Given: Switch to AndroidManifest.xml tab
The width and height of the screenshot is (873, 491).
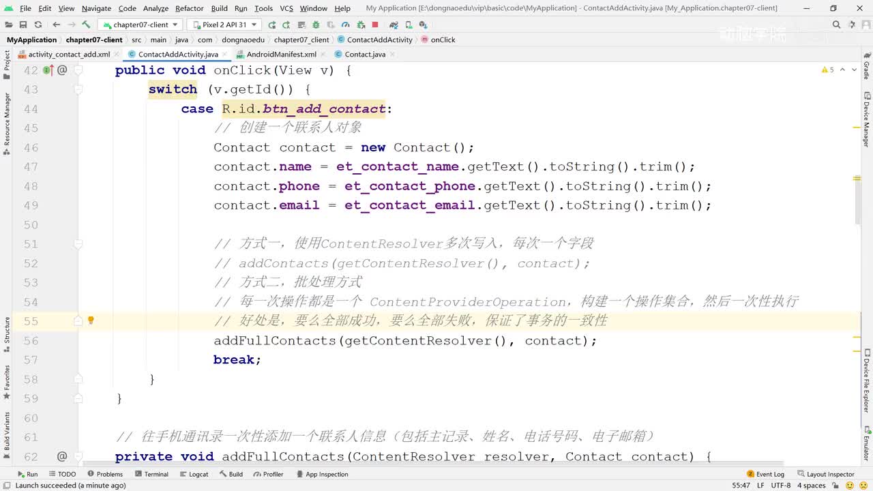Looking at the screenshot, I should pos(281,54).
